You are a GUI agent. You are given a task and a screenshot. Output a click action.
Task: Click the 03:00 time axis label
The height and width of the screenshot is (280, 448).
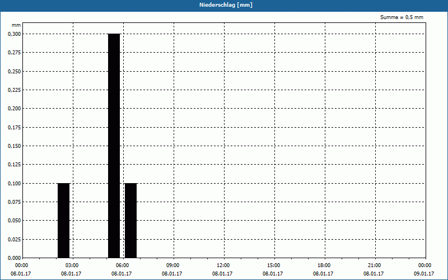click(x=72, y=265)
